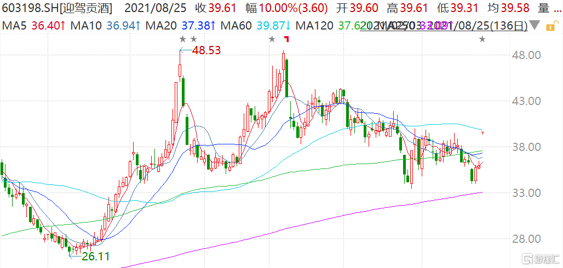Click the date 2021/08/25 in the header
The image size is (563, 268).
pyautogui.click(x=155, y=7)
